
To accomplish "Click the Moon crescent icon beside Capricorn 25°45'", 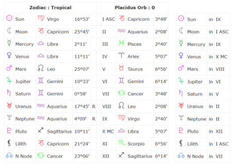I will pos(9,30).
